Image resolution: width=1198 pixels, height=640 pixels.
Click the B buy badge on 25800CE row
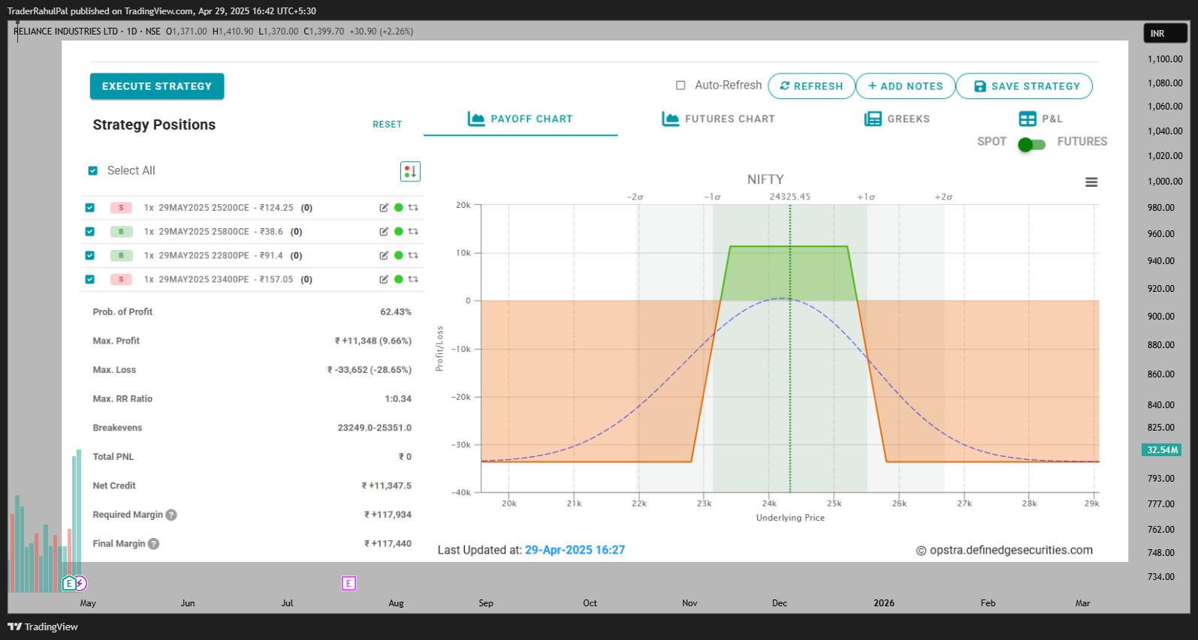121,232
